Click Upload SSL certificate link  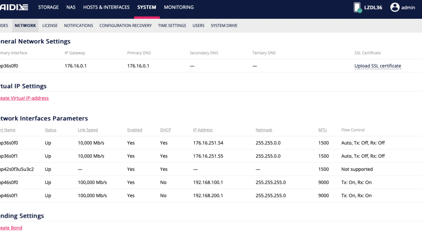378,66
